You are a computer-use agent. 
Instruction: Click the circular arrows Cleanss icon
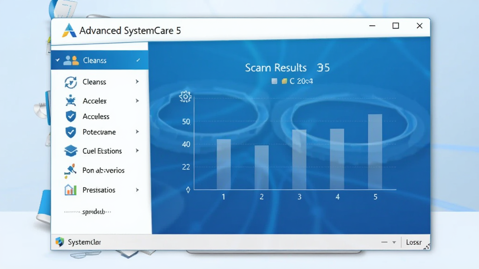71,82
